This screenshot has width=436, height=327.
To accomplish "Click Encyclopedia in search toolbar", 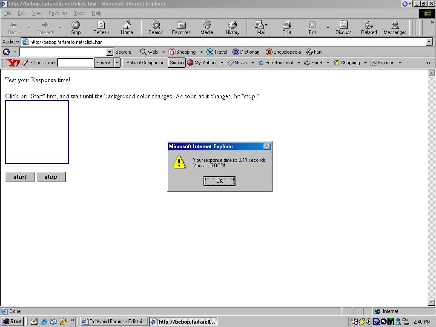I will click(283, 52).
